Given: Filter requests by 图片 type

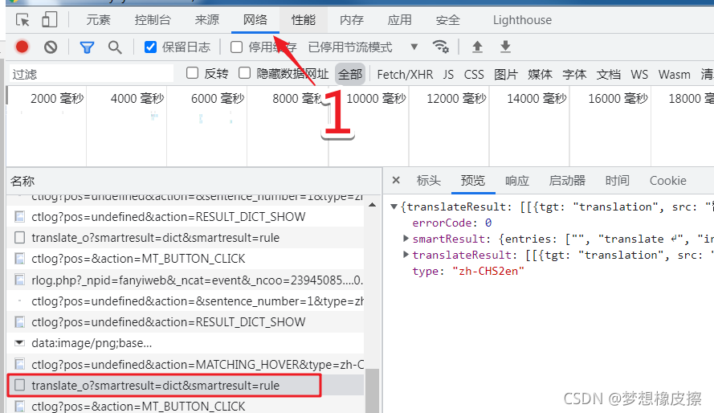Looking at the screenshot, I should coord(506,74).
